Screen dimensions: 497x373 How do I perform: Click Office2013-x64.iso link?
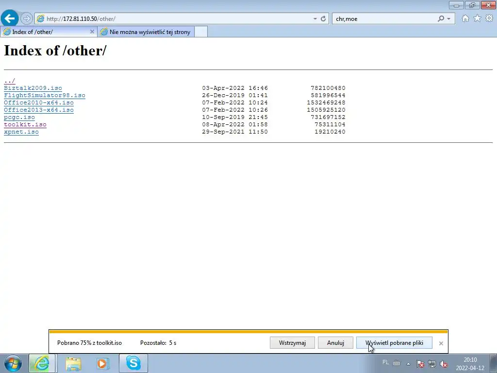point(39,110)
